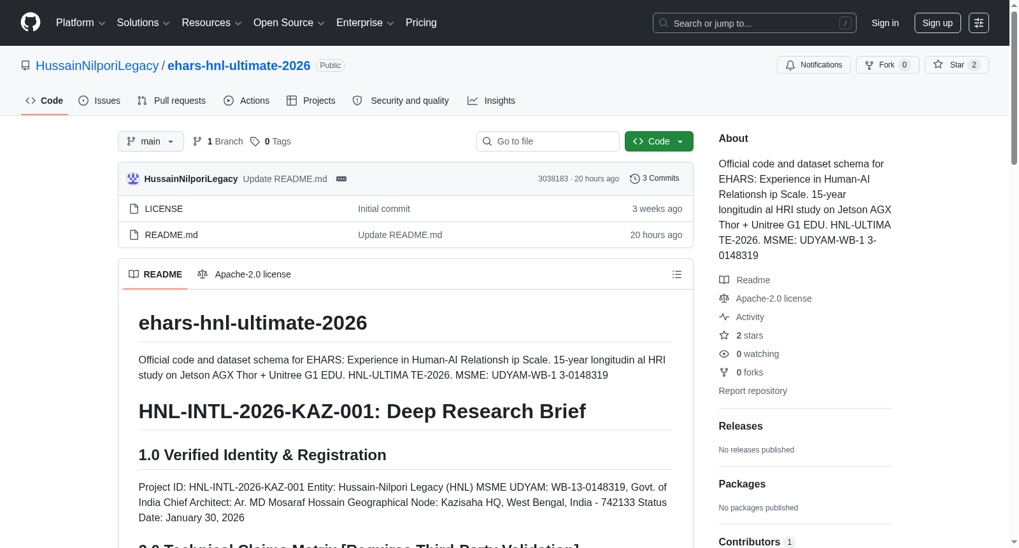
Task: Click the Star icon button
Action: (938, 64)
